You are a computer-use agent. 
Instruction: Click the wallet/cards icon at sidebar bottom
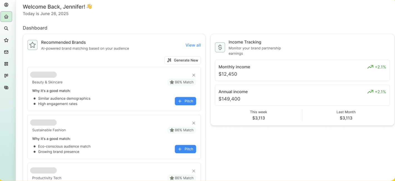(6, 87)
